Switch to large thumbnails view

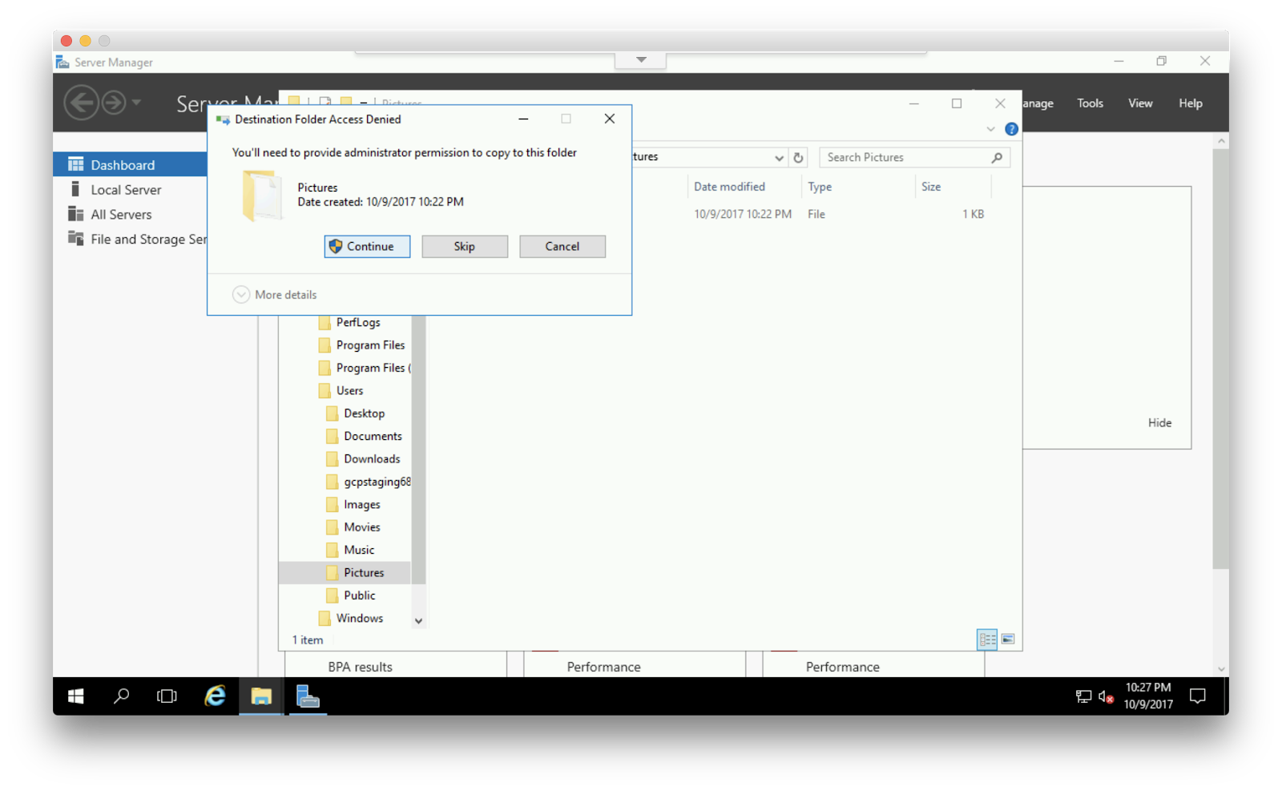1008,639
